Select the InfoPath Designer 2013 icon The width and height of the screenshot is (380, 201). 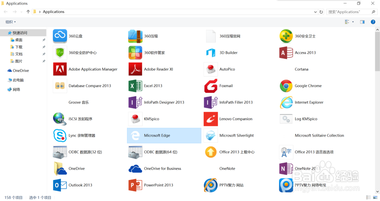tap(135, 102)
